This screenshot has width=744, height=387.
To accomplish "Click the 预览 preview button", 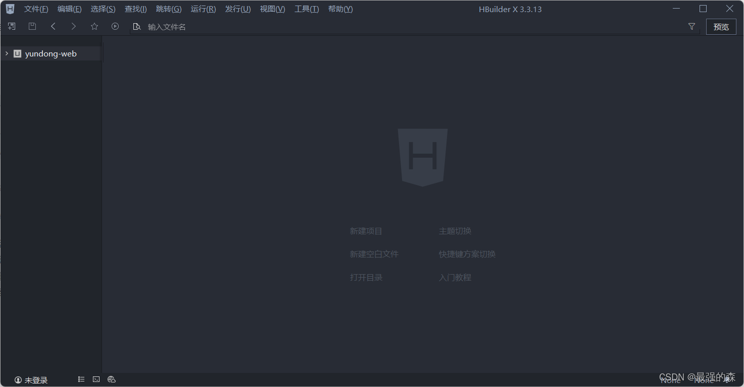I will [x=721, y=27].
